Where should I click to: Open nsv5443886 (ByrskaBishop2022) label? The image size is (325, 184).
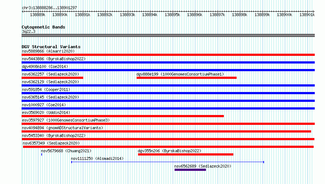[54, 59]
